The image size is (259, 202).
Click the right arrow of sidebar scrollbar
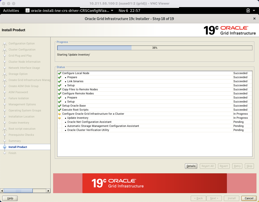click(x=48, y=191)
